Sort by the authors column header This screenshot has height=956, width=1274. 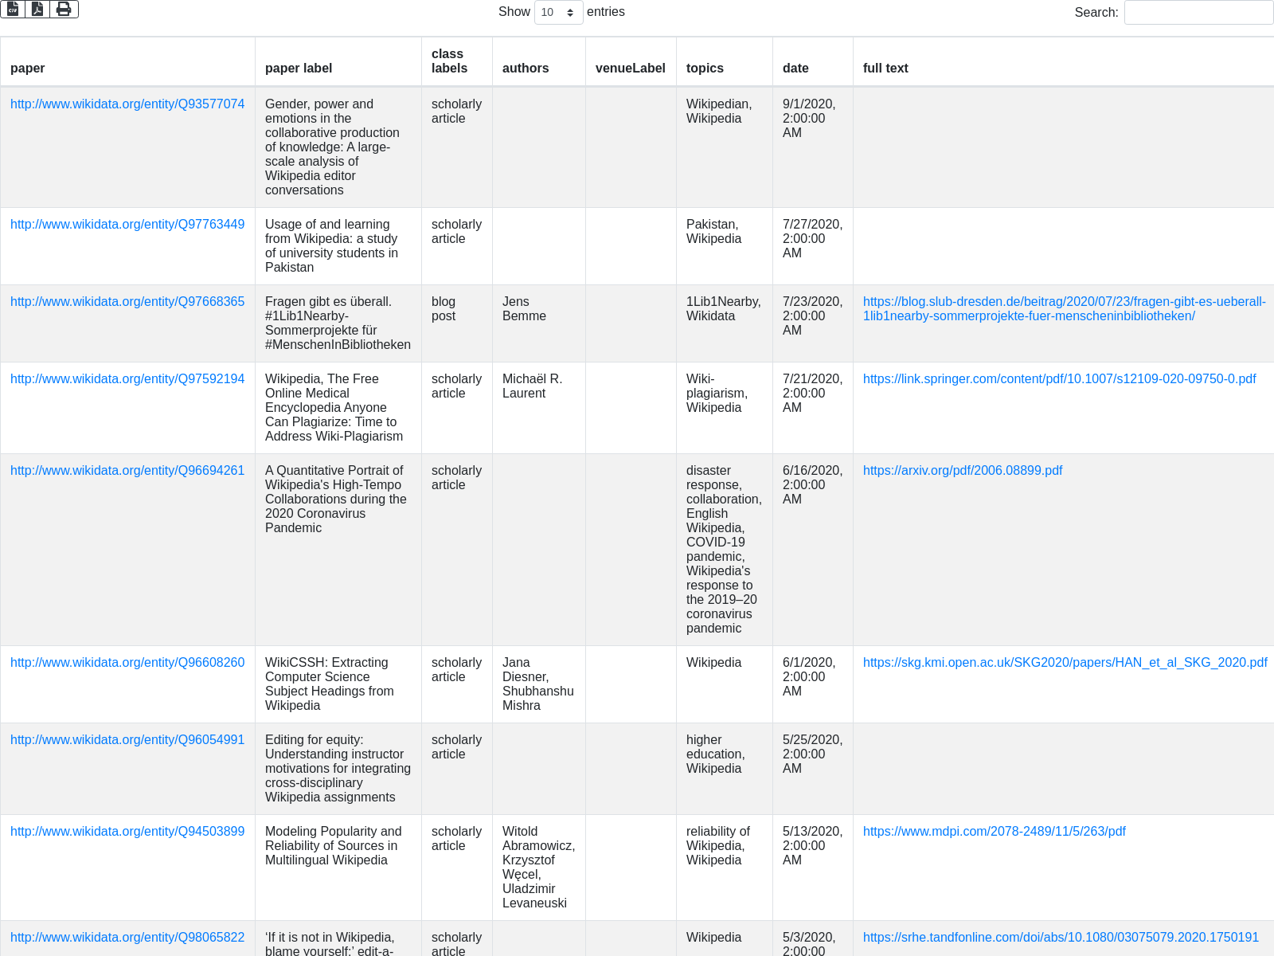[526, 69]
